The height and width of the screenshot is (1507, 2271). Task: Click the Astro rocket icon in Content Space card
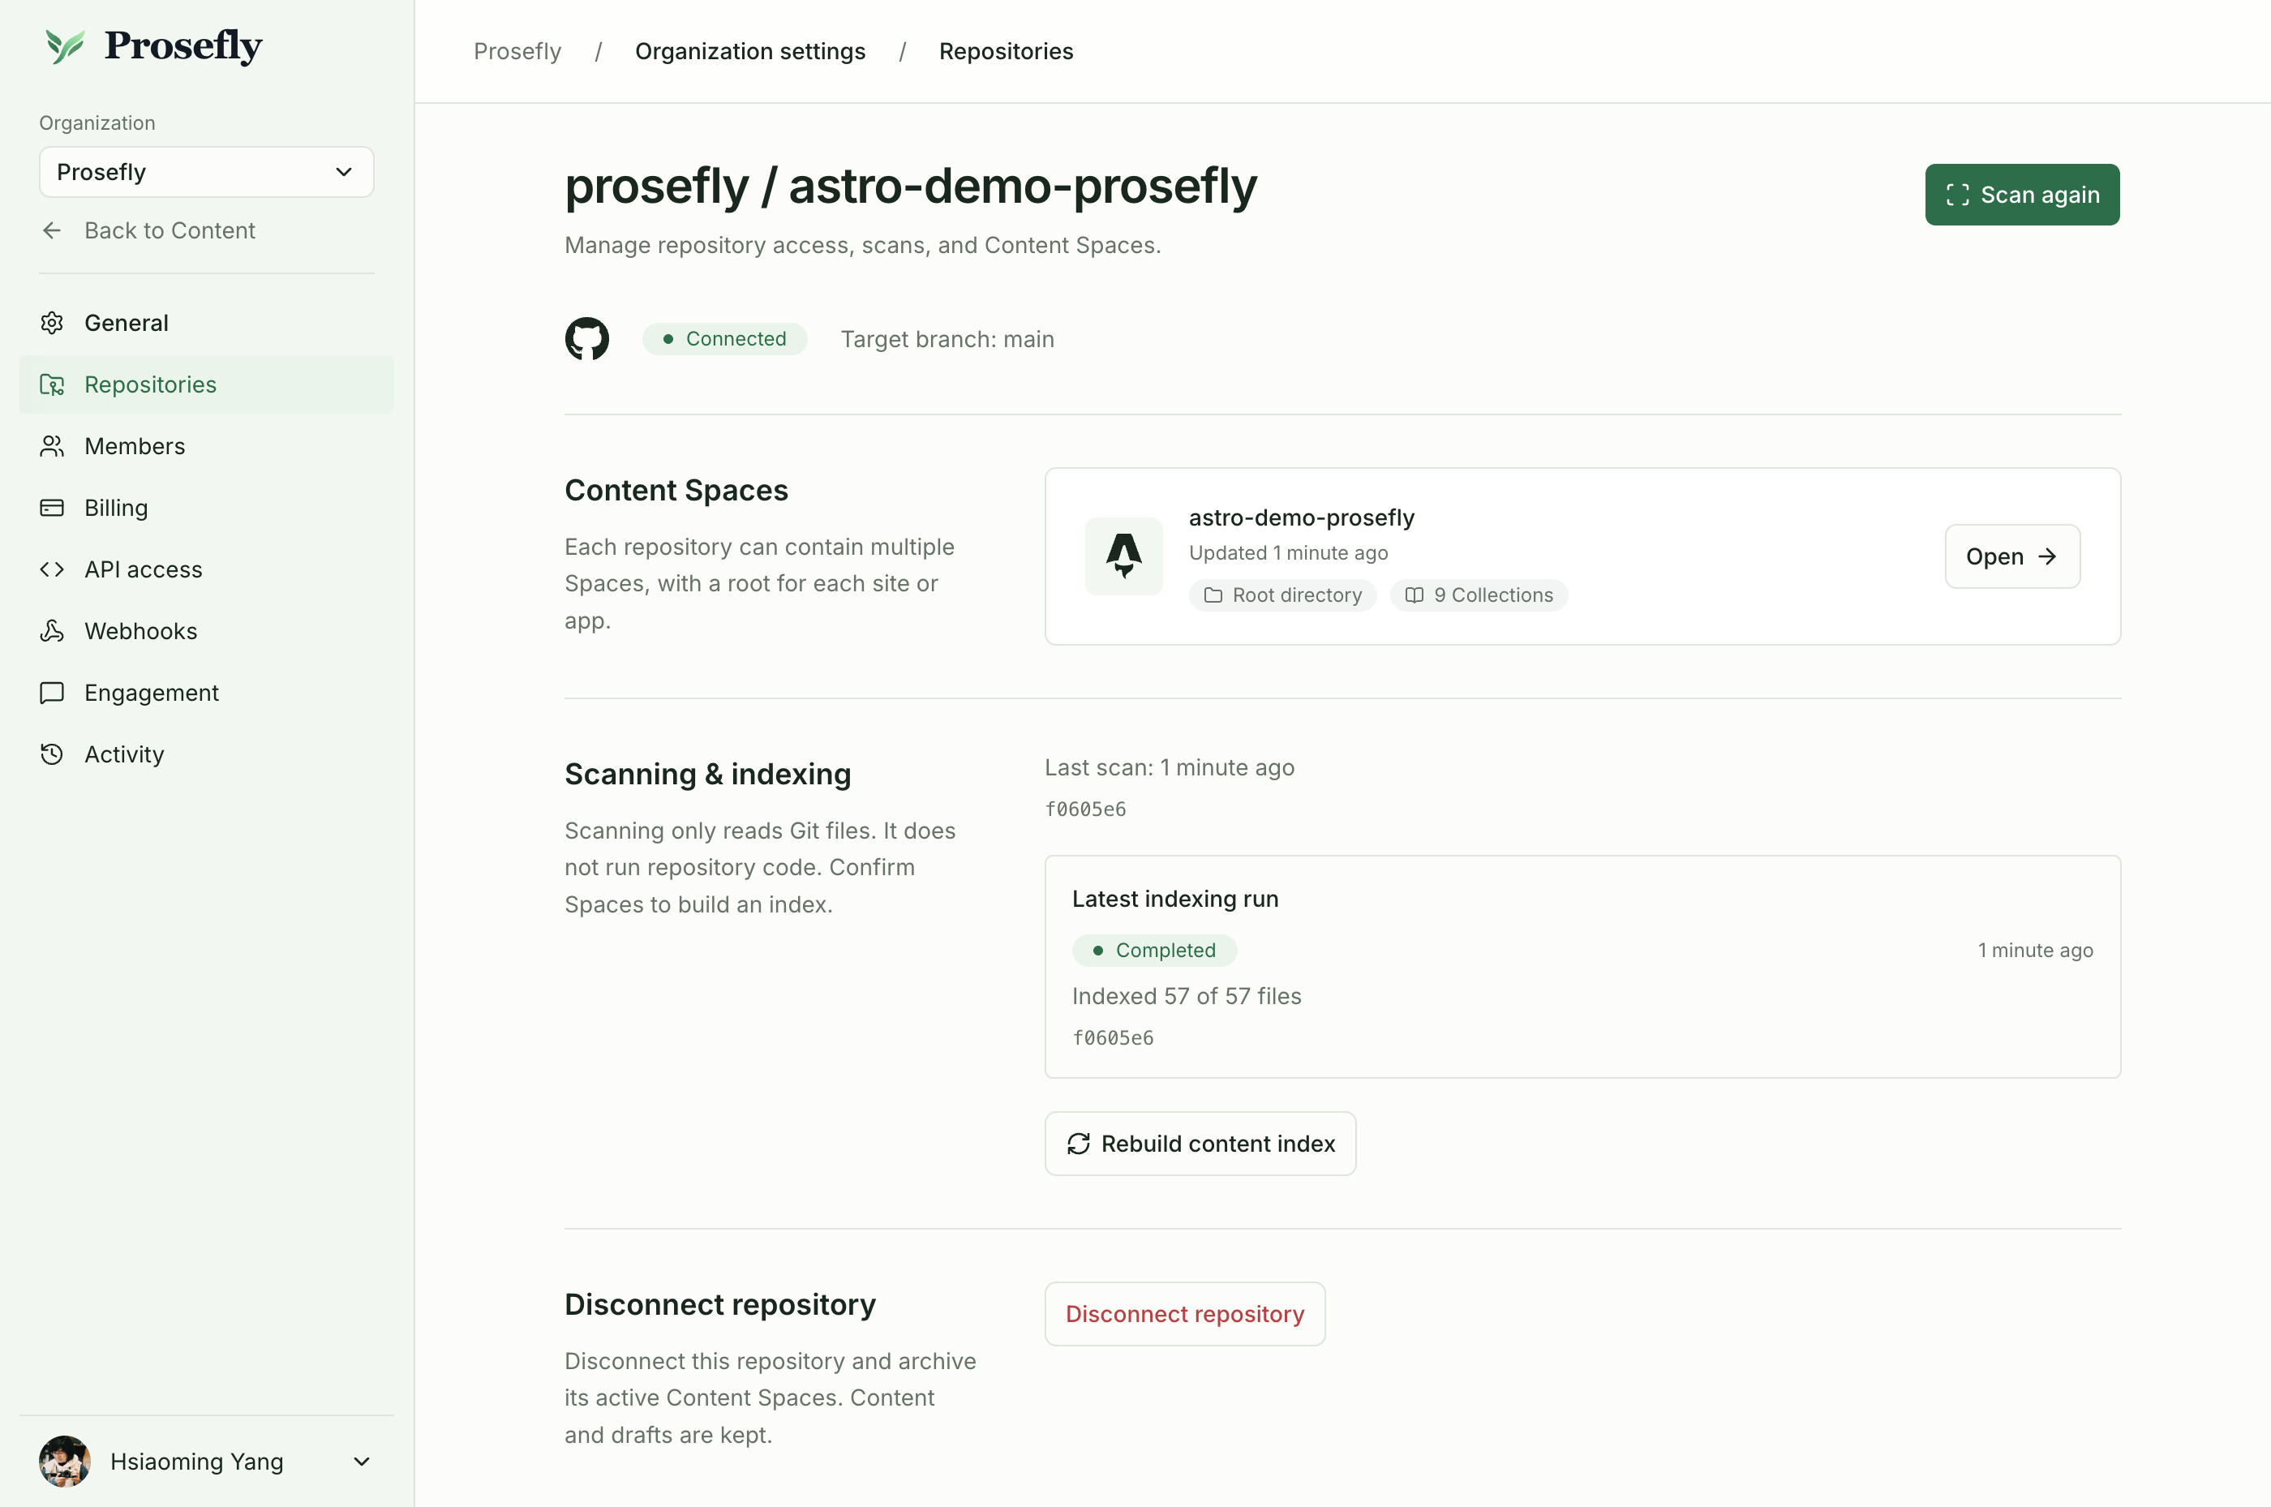coord(1123,556)
